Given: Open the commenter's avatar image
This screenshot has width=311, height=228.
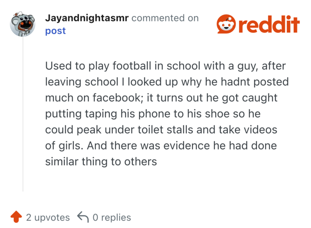Looking at the screenshot, I should pos(23,25).
